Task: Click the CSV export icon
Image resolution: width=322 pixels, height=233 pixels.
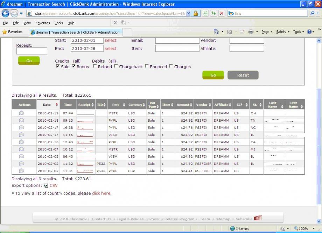Action: click(x=46, y=185)
